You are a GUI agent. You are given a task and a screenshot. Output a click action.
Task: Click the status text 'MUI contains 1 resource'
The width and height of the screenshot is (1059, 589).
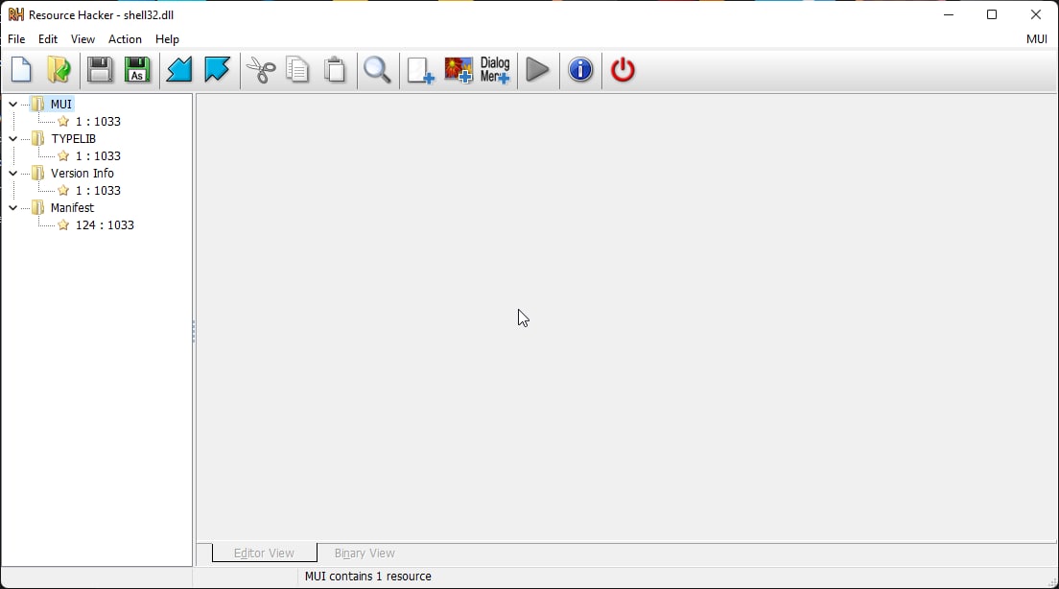tap(368, 577)
